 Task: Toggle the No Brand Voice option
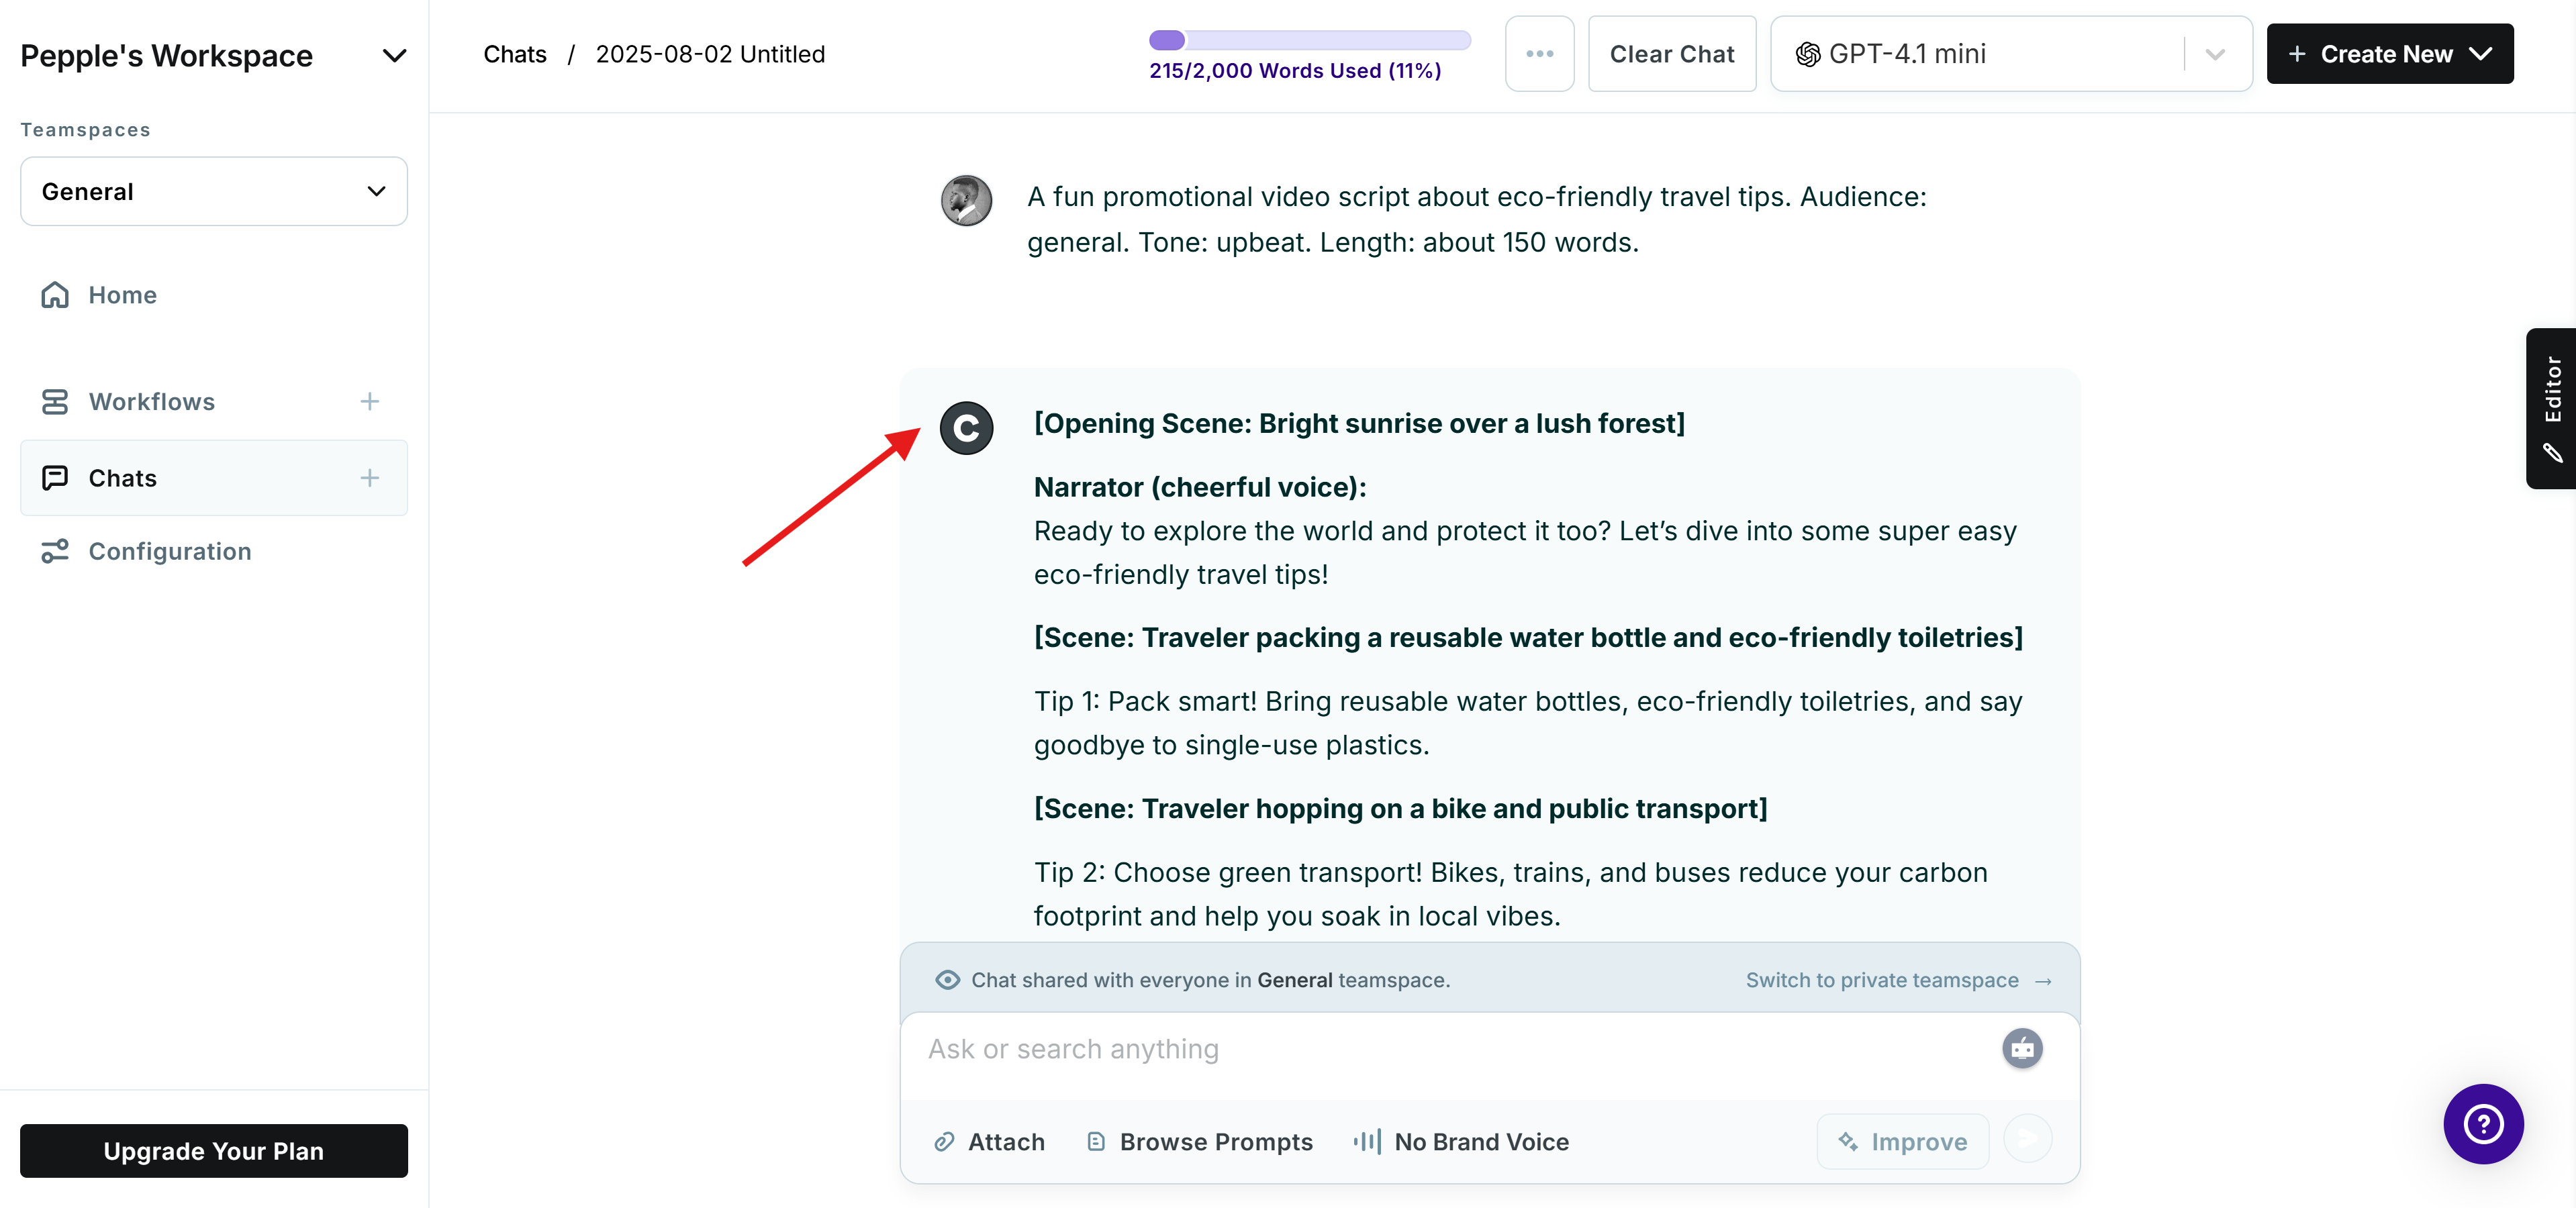pos(1461,1141)
